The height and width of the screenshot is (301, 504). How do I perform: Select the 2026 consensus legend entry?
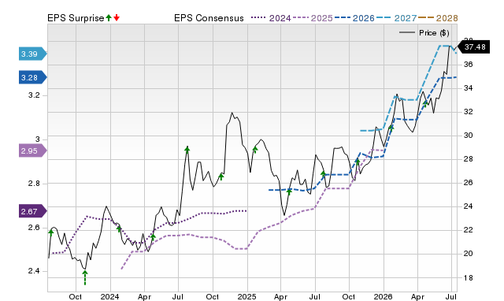tap(354, 18)
